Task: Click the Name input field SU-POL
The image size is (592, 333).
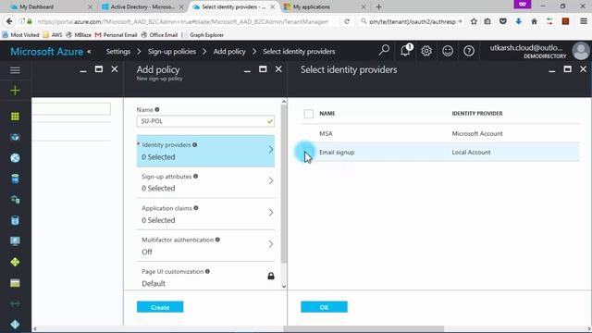Action: click(x=205, y=121)
